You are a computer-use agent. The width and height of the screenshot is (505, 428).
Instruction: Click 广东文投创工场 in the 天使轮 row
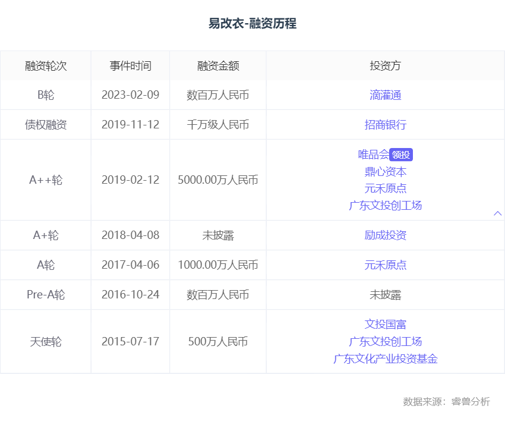click(x=385, y=342)
